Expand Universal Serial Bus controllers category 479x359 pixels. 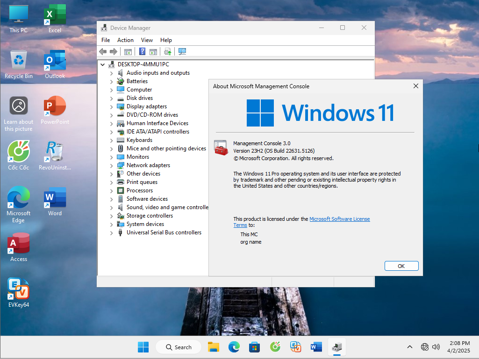pyautogui.click(x=112, y=232)
